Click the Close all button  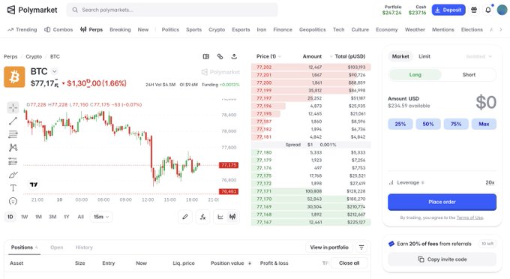(x=349, y=263)
